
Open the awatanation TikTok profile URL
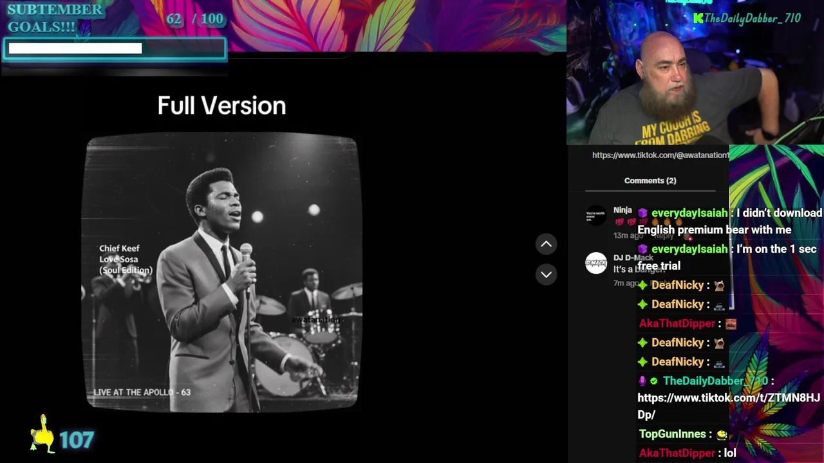coord(660,156)
